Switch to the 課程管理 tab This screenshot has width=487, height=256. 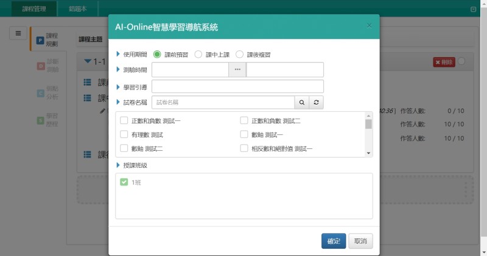[x=35, y=9]
